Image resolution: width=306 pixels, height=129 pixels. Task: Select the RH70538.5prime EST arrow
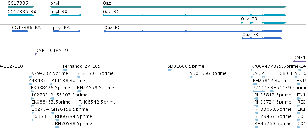[x=57, y=127]
